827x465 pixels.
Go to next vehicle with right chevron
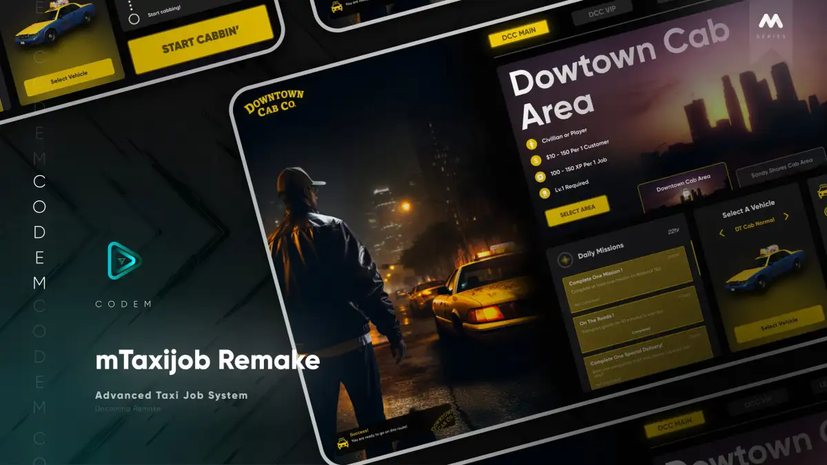coord(786,216)
